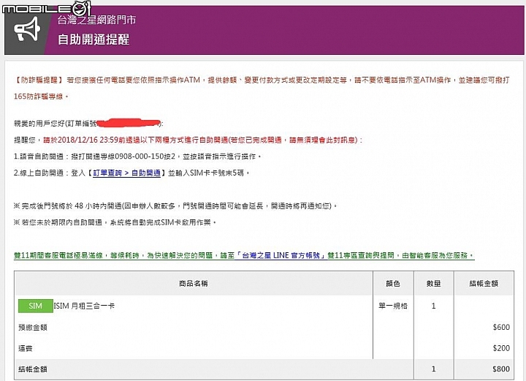Click the megaphone announcement icon
Image resolution: width=526 pixels, height=381 pixels.
pos(27,29)
